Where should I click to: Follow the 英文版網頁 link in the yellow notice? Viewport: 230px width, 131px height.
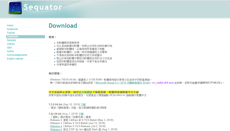86,92
